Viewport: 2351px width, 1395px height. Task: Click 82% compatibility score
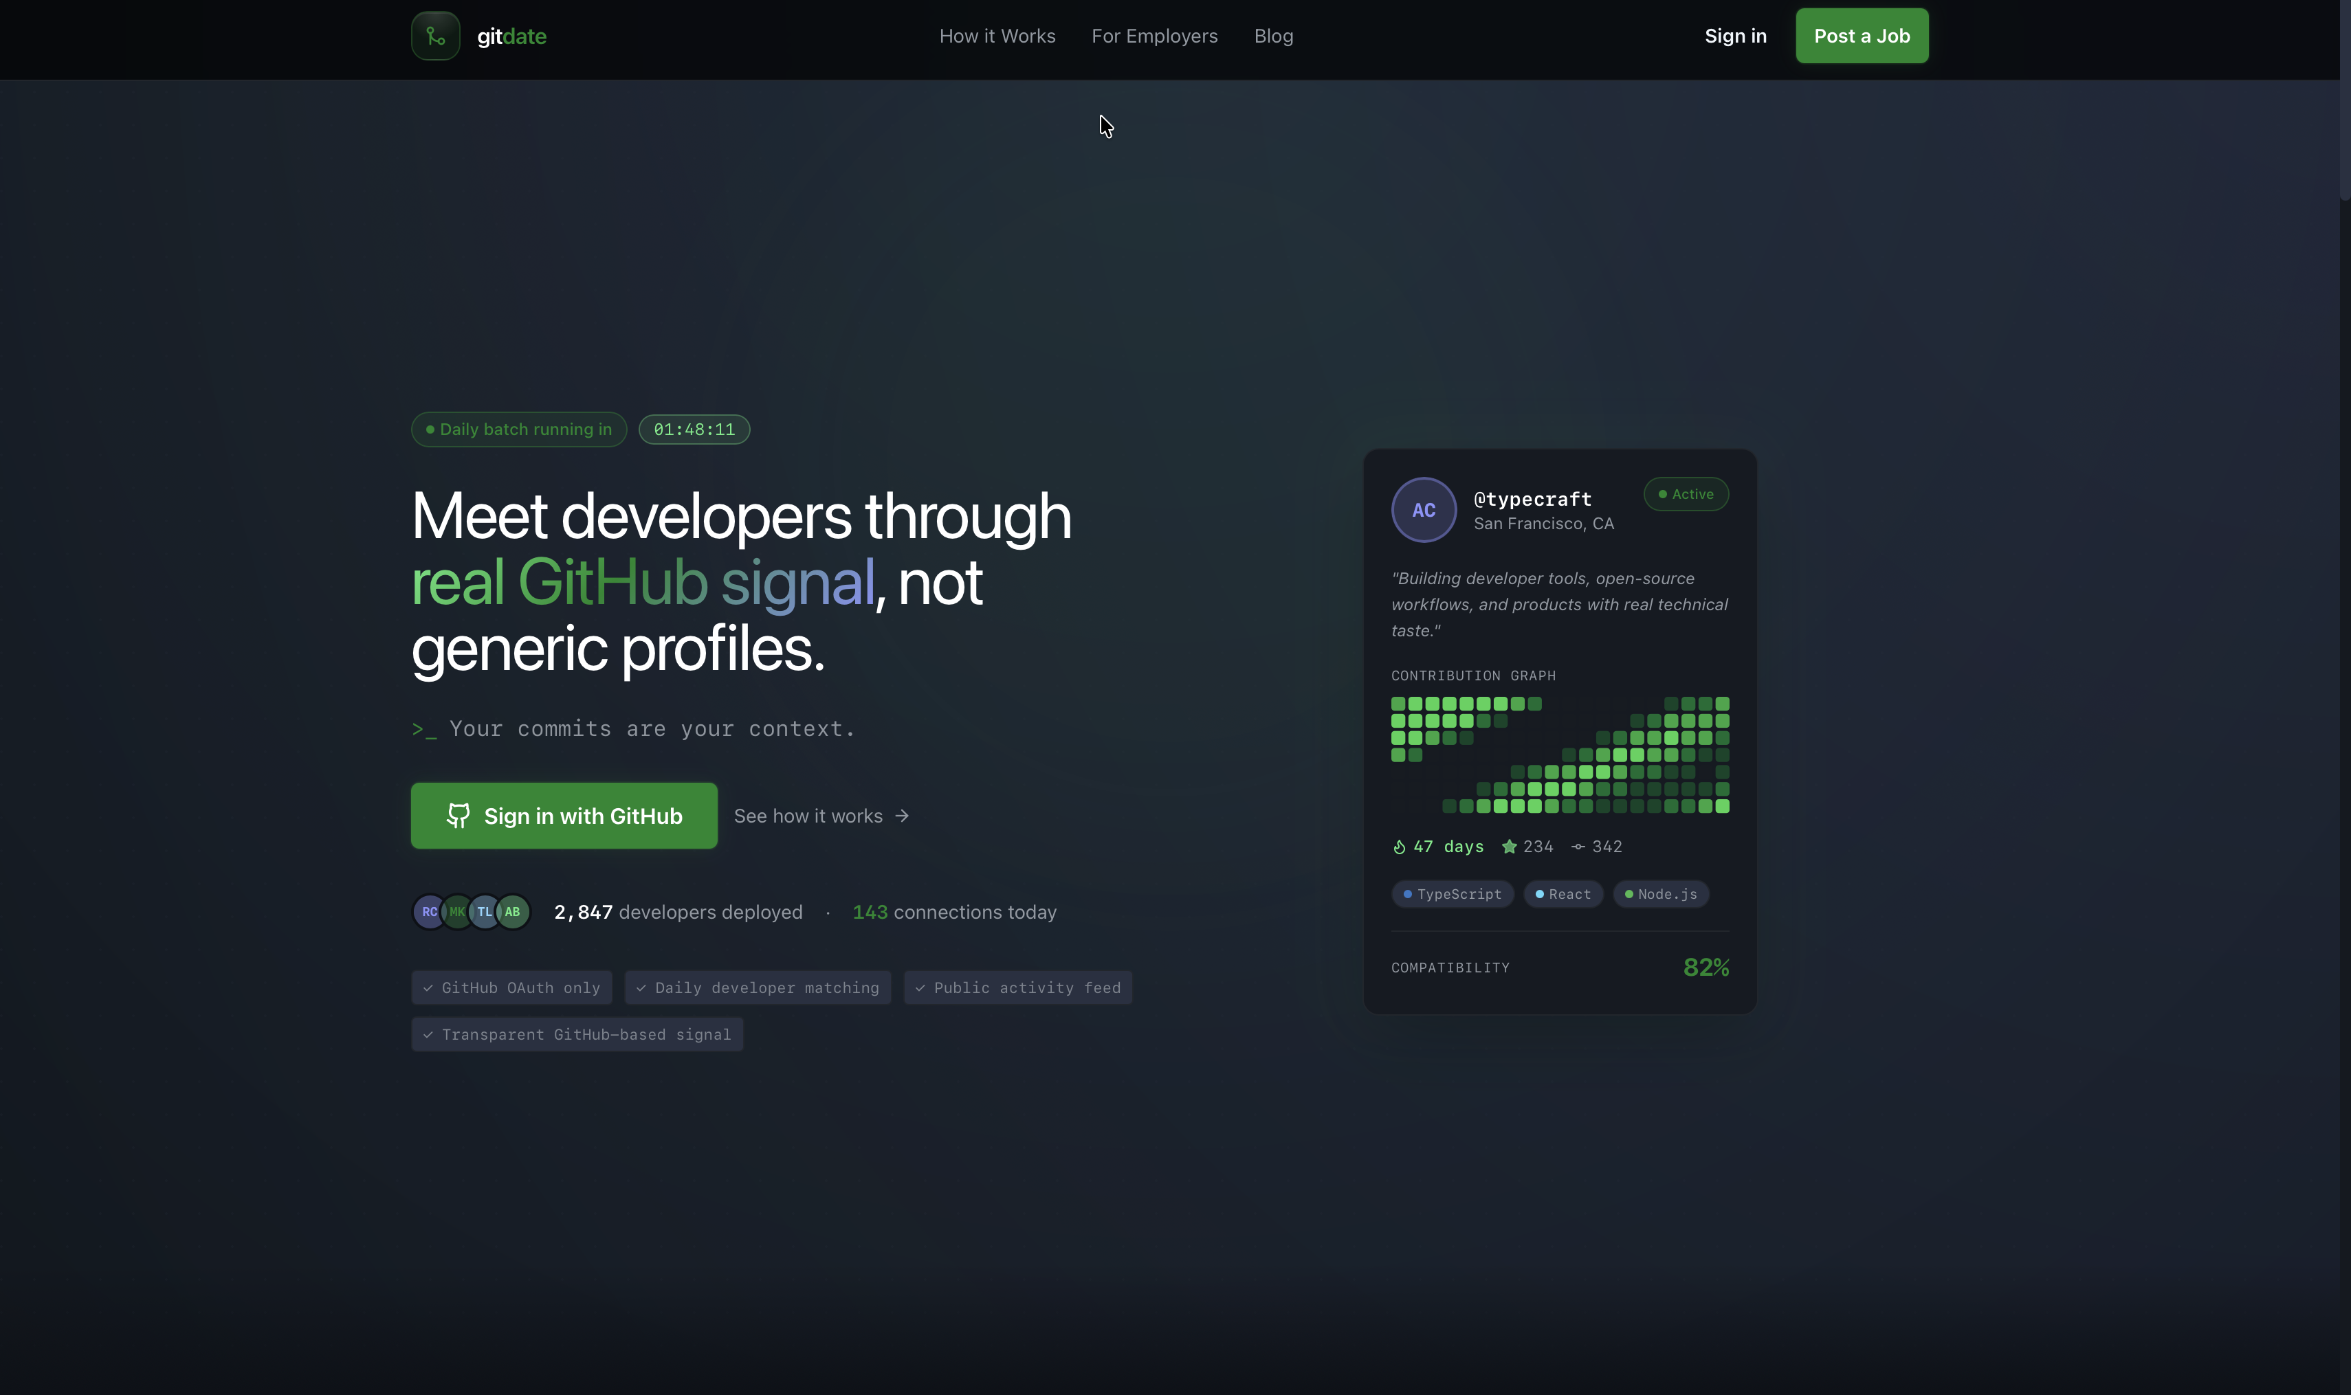point(1706,968)
